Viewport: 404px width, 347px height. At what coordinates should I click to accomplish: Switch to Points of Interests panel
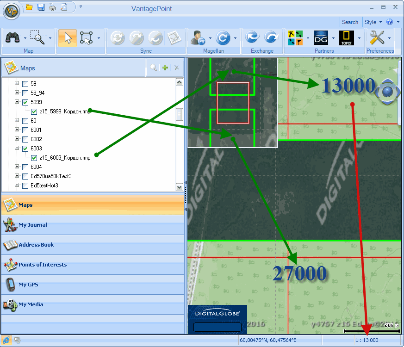(42, 265)
